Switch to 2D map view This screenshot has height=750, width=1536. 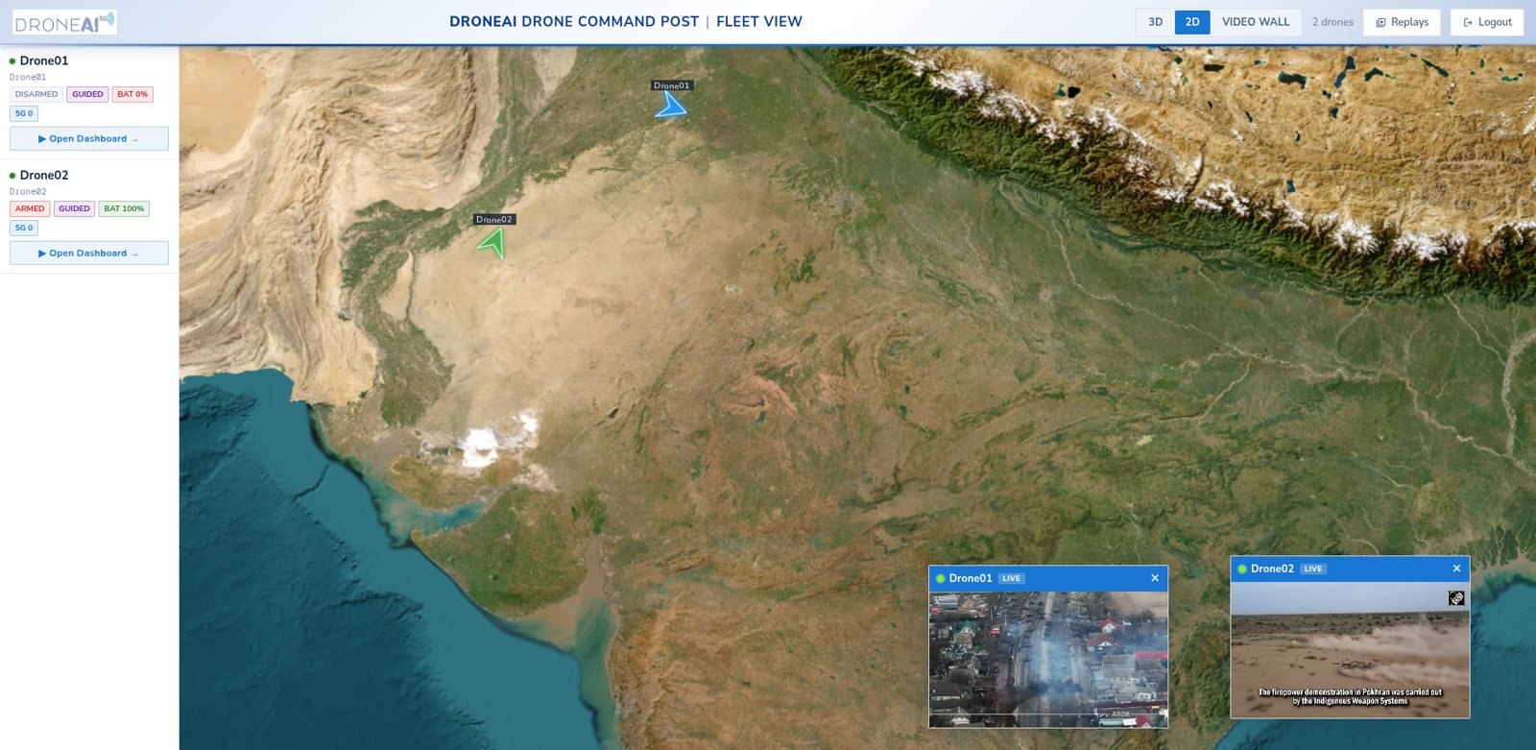(1192, 22)
